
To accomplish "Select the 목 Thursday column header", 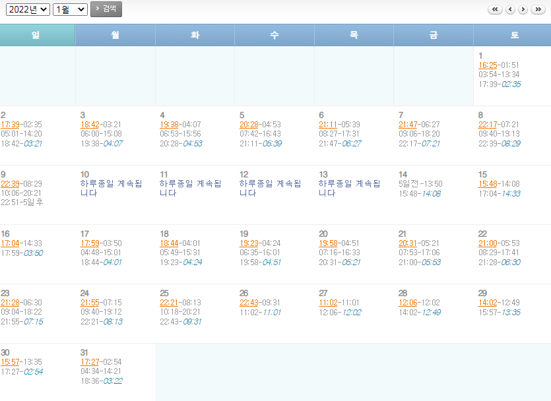I will [354, 35].
